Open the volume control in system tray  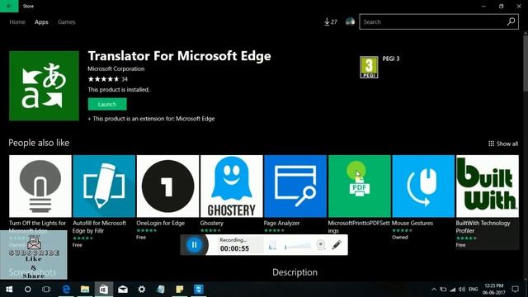point(462,290)
